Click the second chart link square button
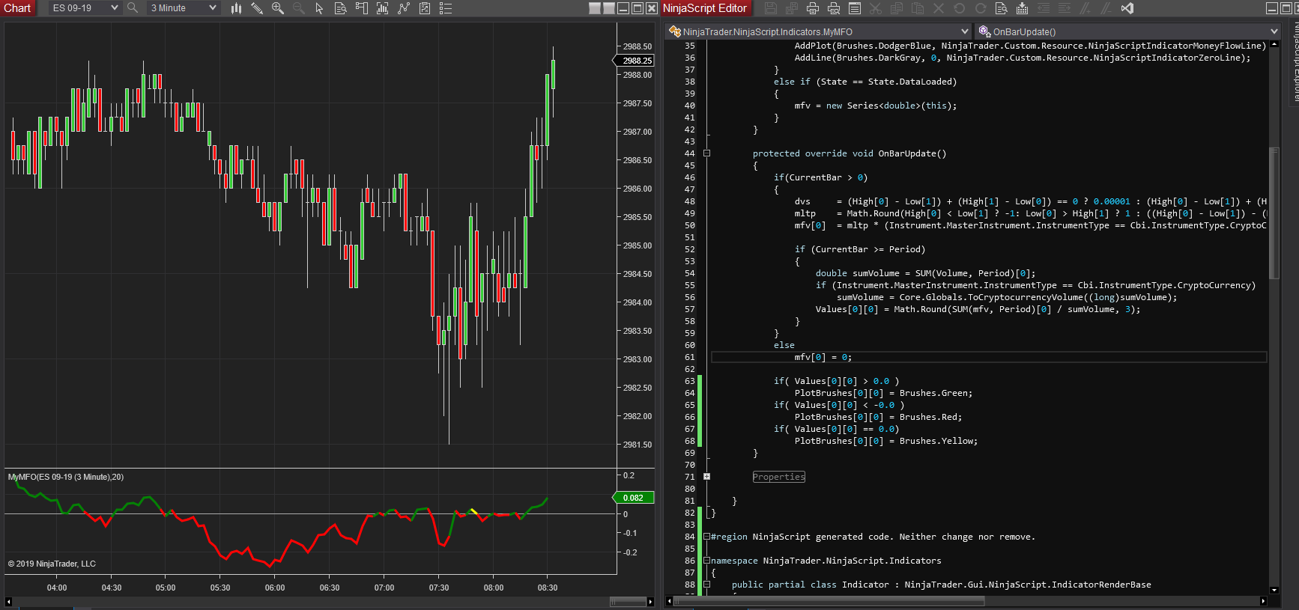Image resolution: width=1299 pixels, height=610 pixels. point(609,8)
